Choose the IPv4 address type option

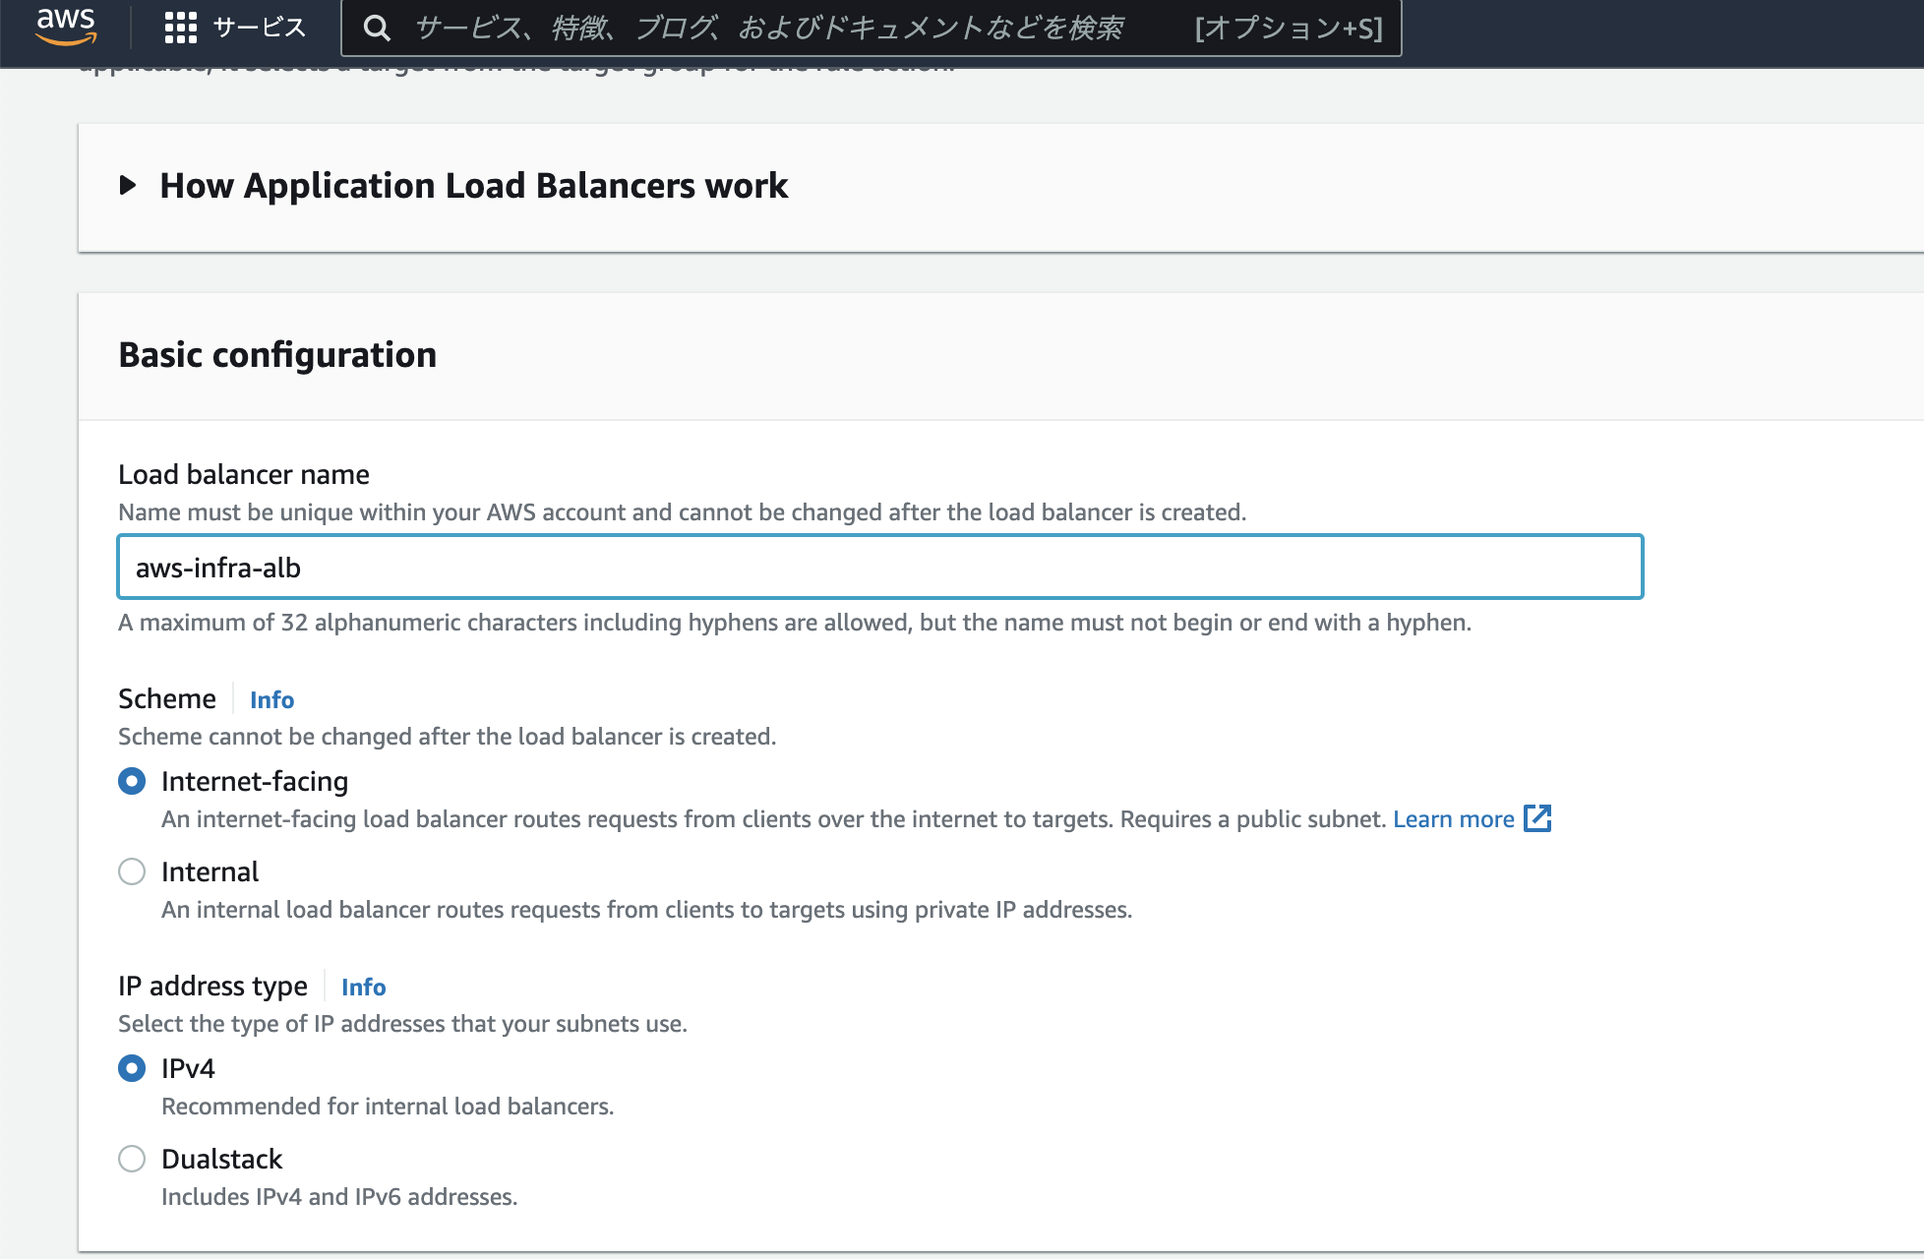pyautogui.click(x=132, y=1068)
